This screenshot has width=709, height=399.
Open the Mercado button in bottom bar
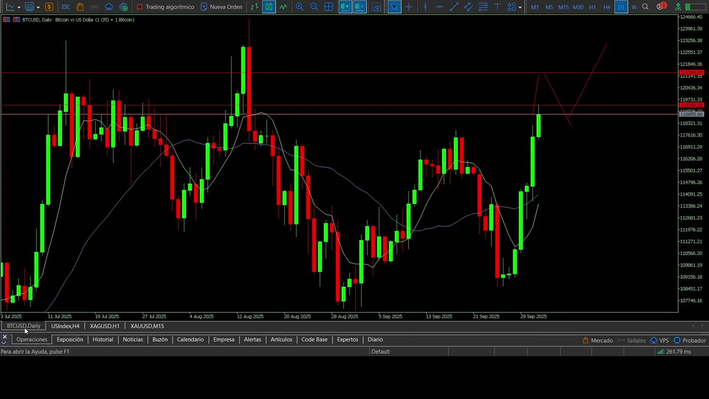pyautogui.click(x=598, y=340)
